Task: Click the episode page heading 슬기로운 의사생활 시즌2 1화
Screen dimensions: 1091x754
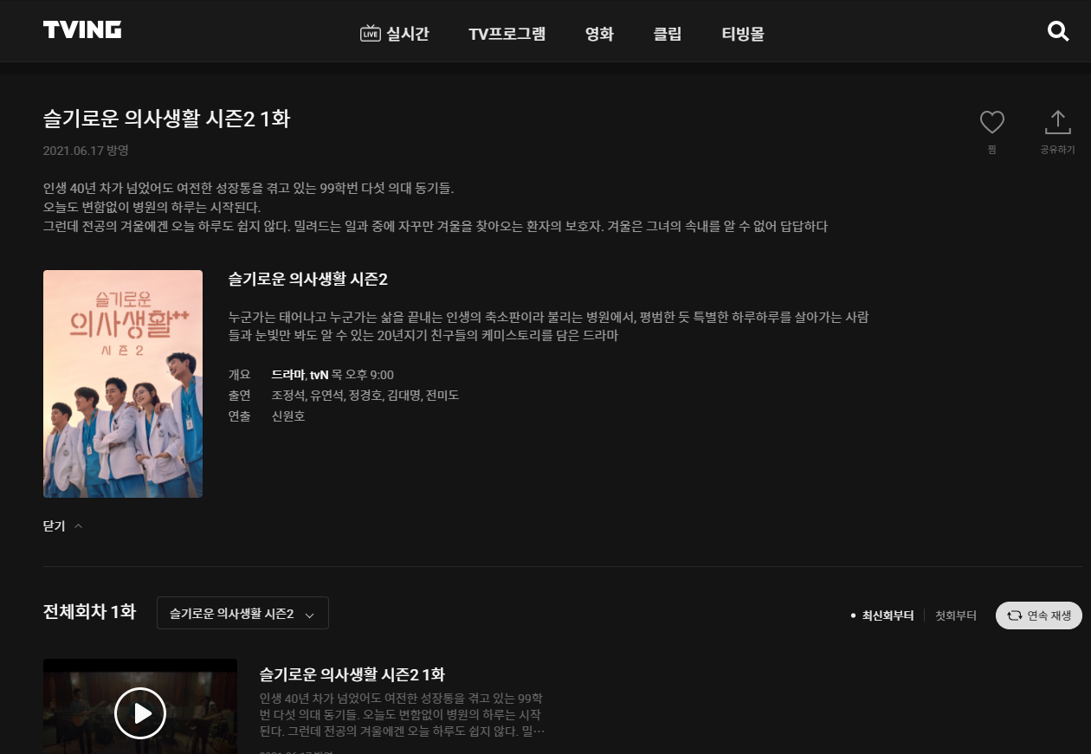Action: (x=166, y=119)
